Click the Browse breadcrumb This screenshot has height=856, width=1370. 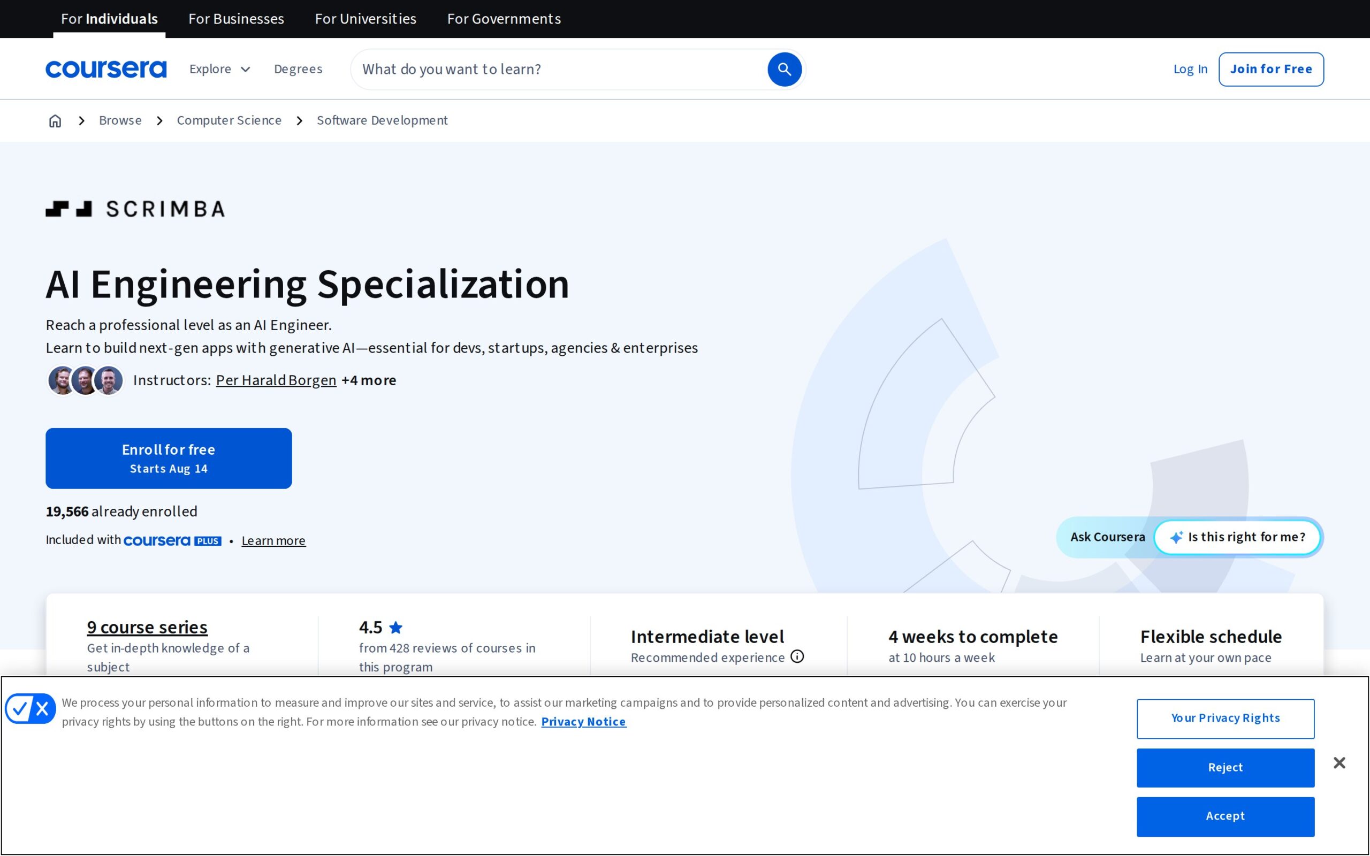click(120, 120)
